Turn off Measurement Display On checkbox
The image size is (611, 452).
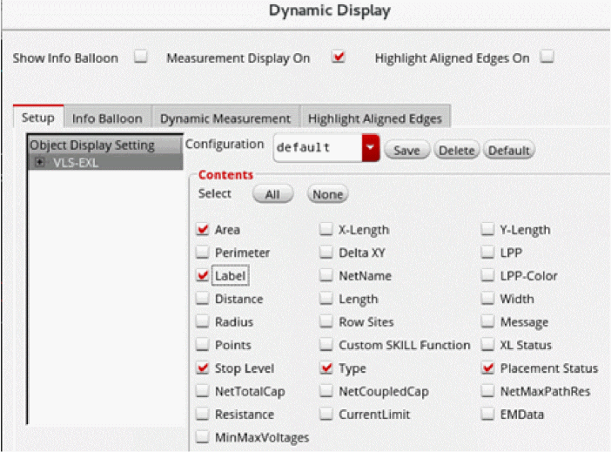[339, 57]
